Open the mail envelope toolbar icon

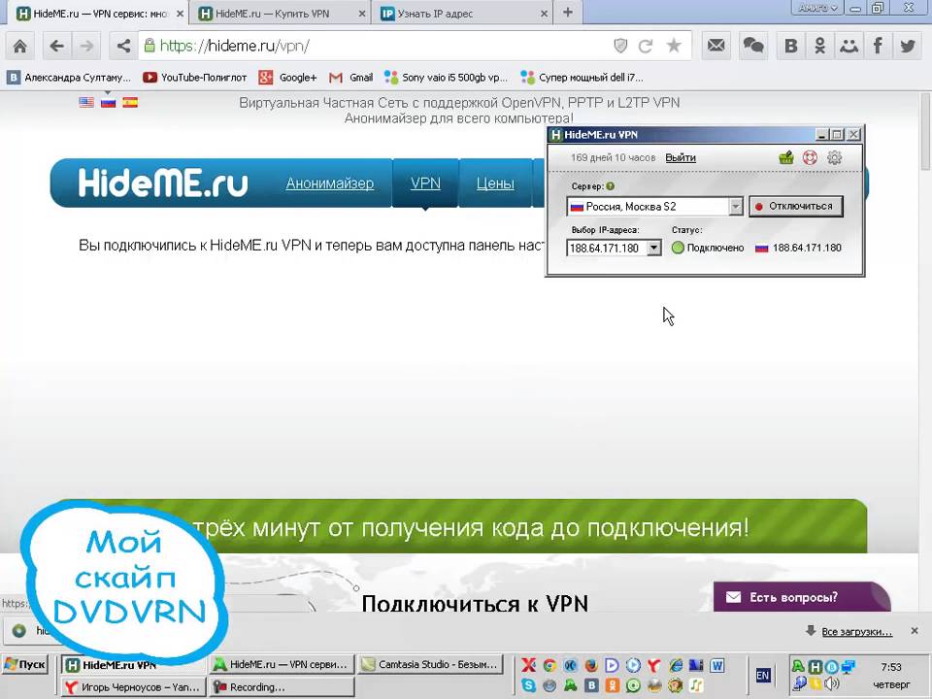[x=716, y=46]
